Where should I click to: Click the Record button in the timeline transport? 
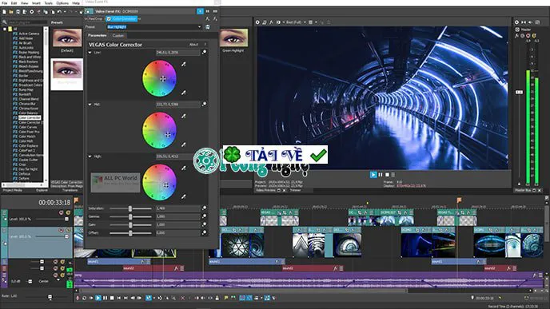click(x=78, y=298)
